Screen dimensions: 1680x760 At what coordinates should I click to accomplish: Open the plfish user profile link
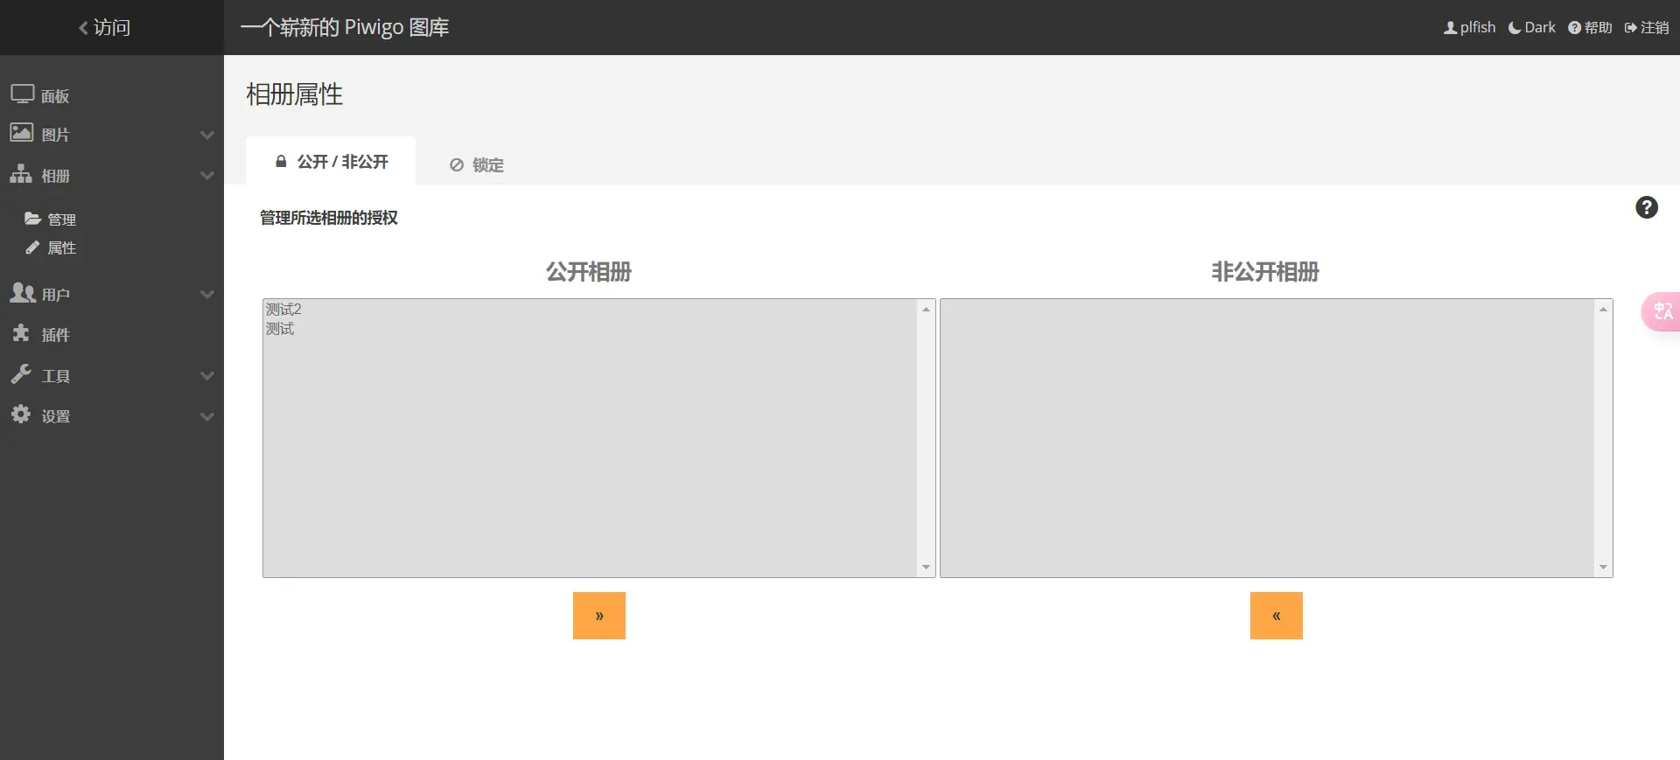coord(1470,28)
